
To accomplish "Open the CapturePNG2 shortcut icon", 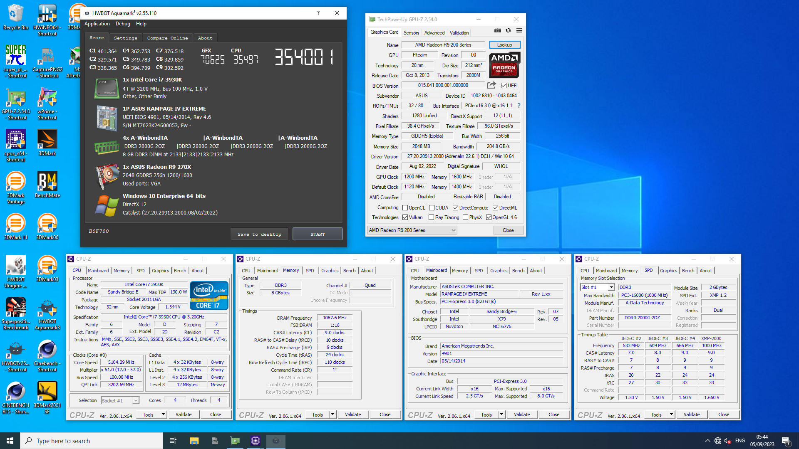I will click(x=47, y=61).
